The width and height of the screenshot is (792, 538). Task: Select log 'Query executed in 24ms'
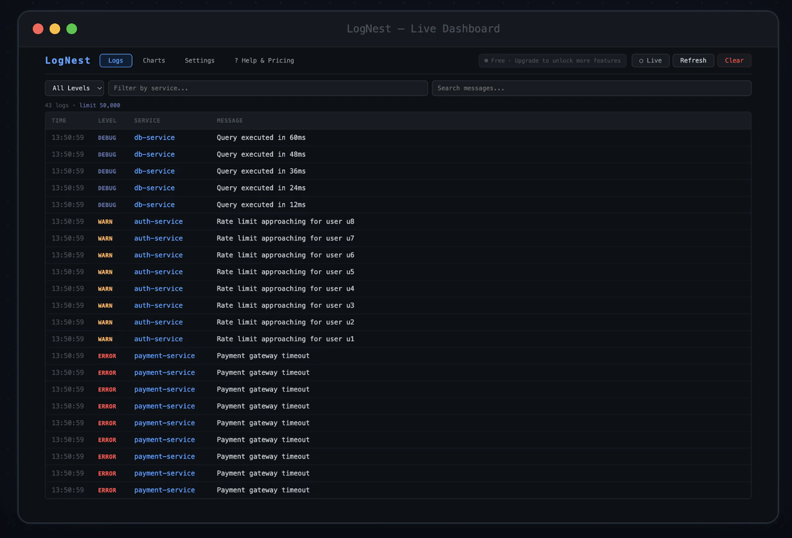[398, 188]
